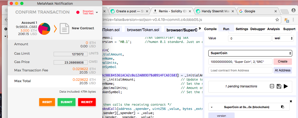Close the Google browser tab

[275, 11]
